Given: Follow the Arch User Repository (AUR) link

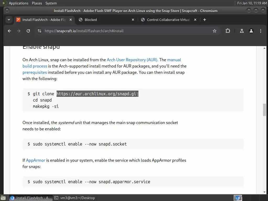Looking at the screenshot, I should 132,60.
